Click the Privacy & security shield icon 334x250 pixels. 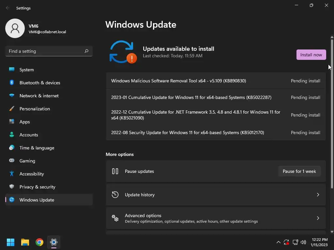click(x=12, y=187)
